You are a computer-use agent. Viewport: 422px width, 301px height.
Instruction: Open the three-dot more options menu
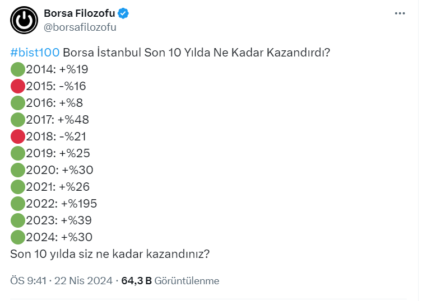point(399,13)
